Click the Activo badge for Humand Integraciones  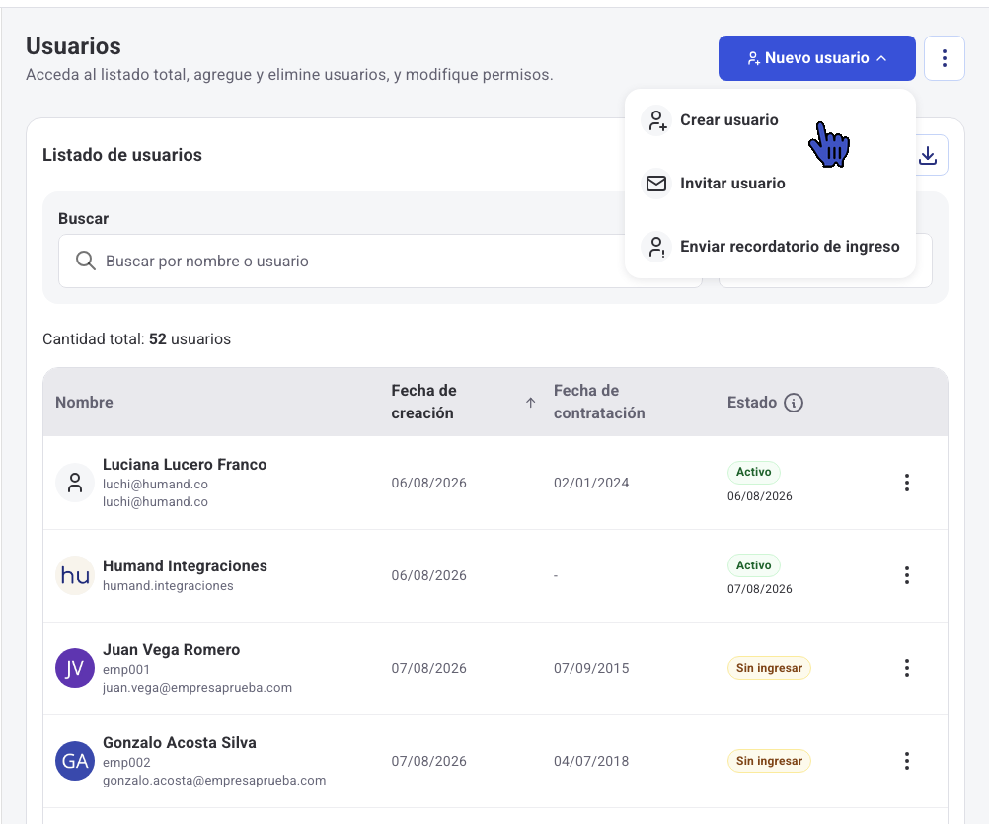[754, 565]
